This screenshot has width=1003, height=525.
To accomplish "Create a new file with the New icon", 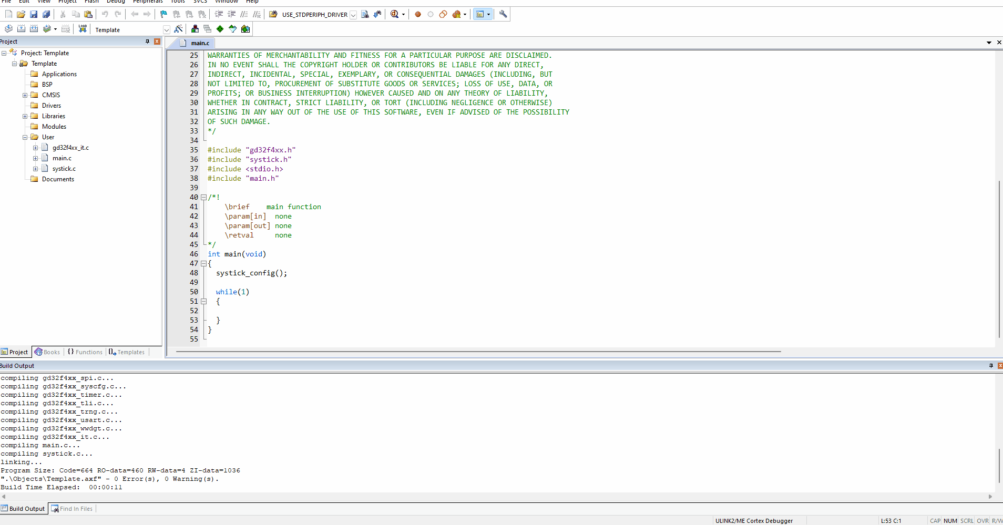I will pyautogui.click(x=8, y=14).
